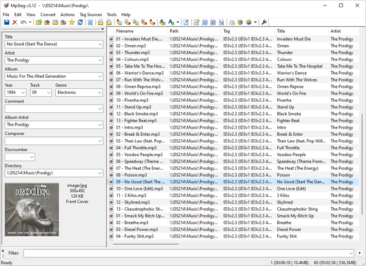Click the Filename to Tag convert icon
Viewport: 366px width, 266px height.
[127, 22]
